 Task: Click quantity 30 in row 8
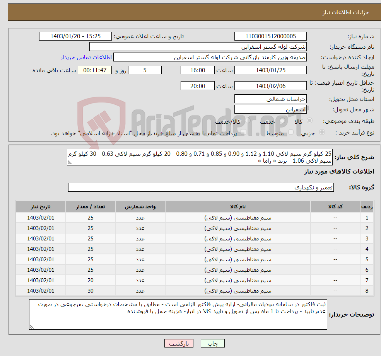coord(91,291)
